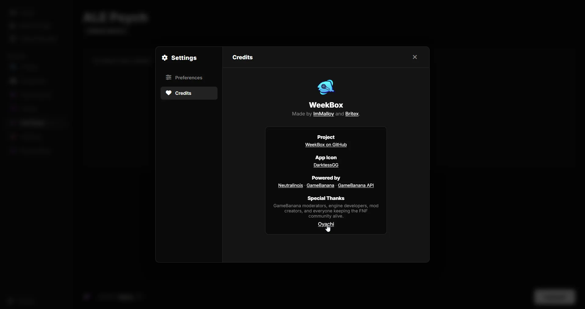Open the WeekBox on GitHub link
Viewport: 585px width, 309px height.
326,145
